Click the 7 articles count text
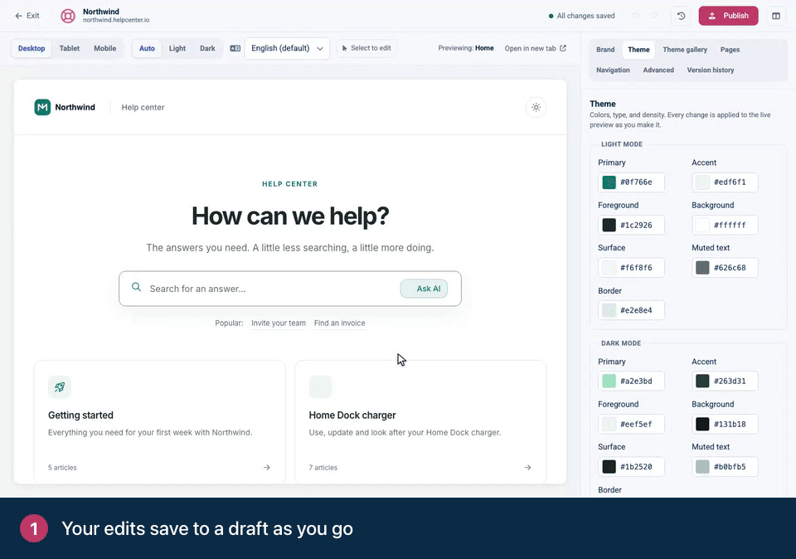Image resolution: width=796 pixels, height=559 pixels. click(x=323, y=468)
